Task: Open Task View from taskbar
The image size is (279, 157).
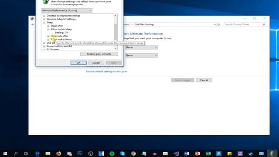Action: pos(26,154)
